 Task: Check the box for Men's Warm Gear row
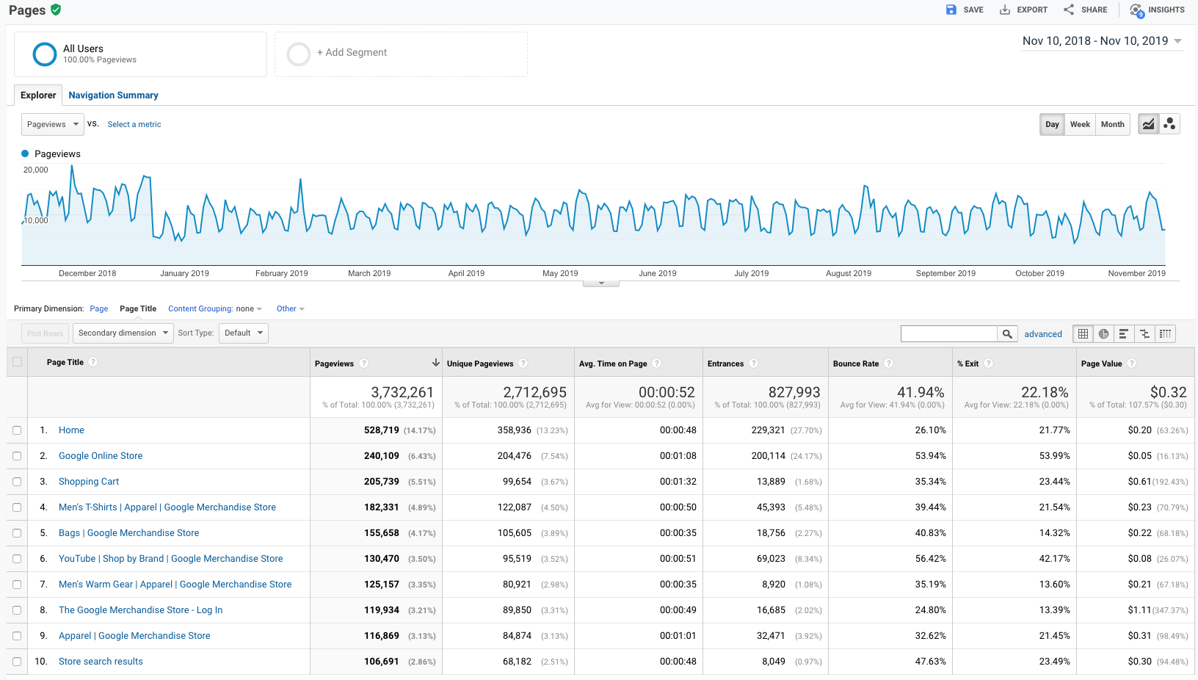17,585
